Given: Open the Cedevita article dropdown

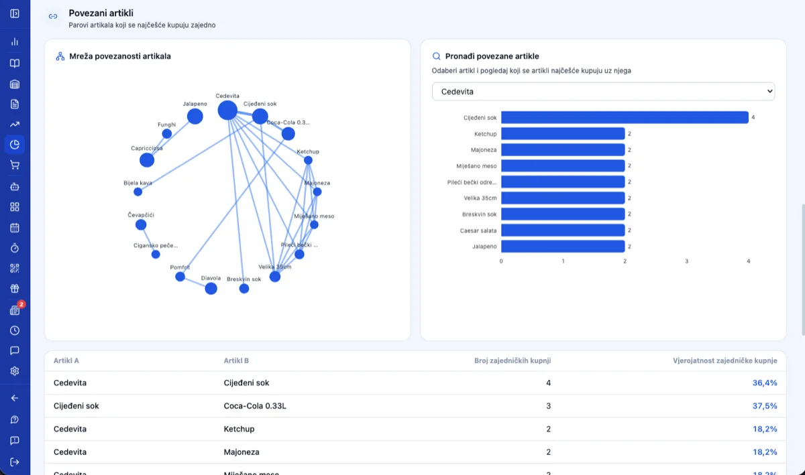Looking at the screenshot, I should pyautogui.click(x=603, y=91).
